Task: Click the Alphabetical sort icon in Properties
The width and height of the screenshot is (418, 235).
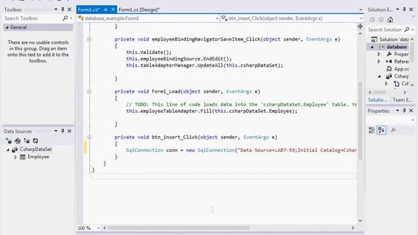Action: click(381, 130)
